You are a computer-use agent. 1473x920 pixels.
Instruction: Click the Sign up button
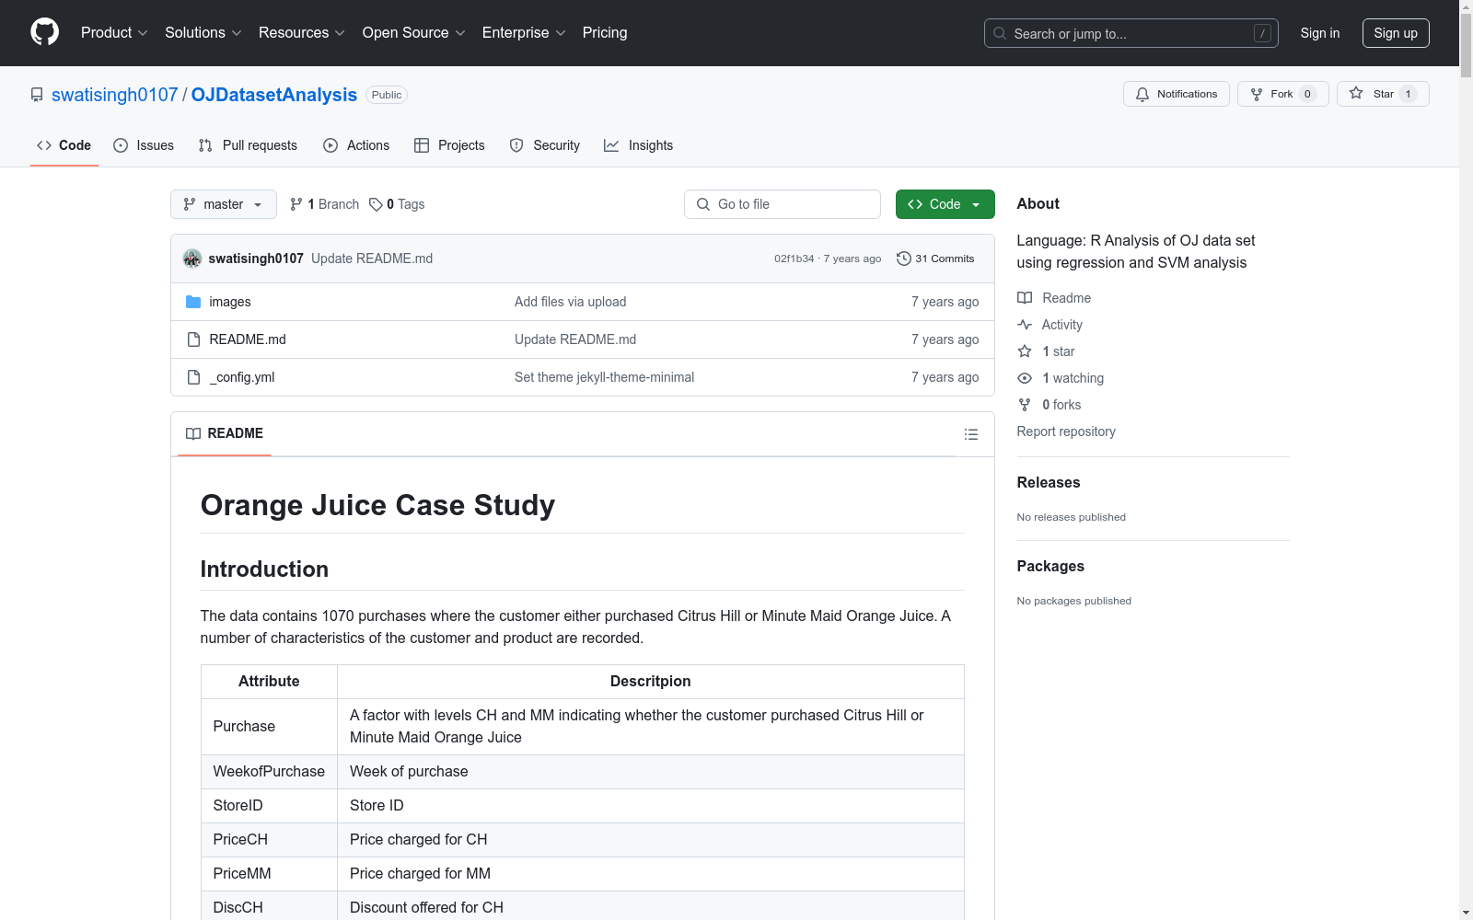[1396, 33]
